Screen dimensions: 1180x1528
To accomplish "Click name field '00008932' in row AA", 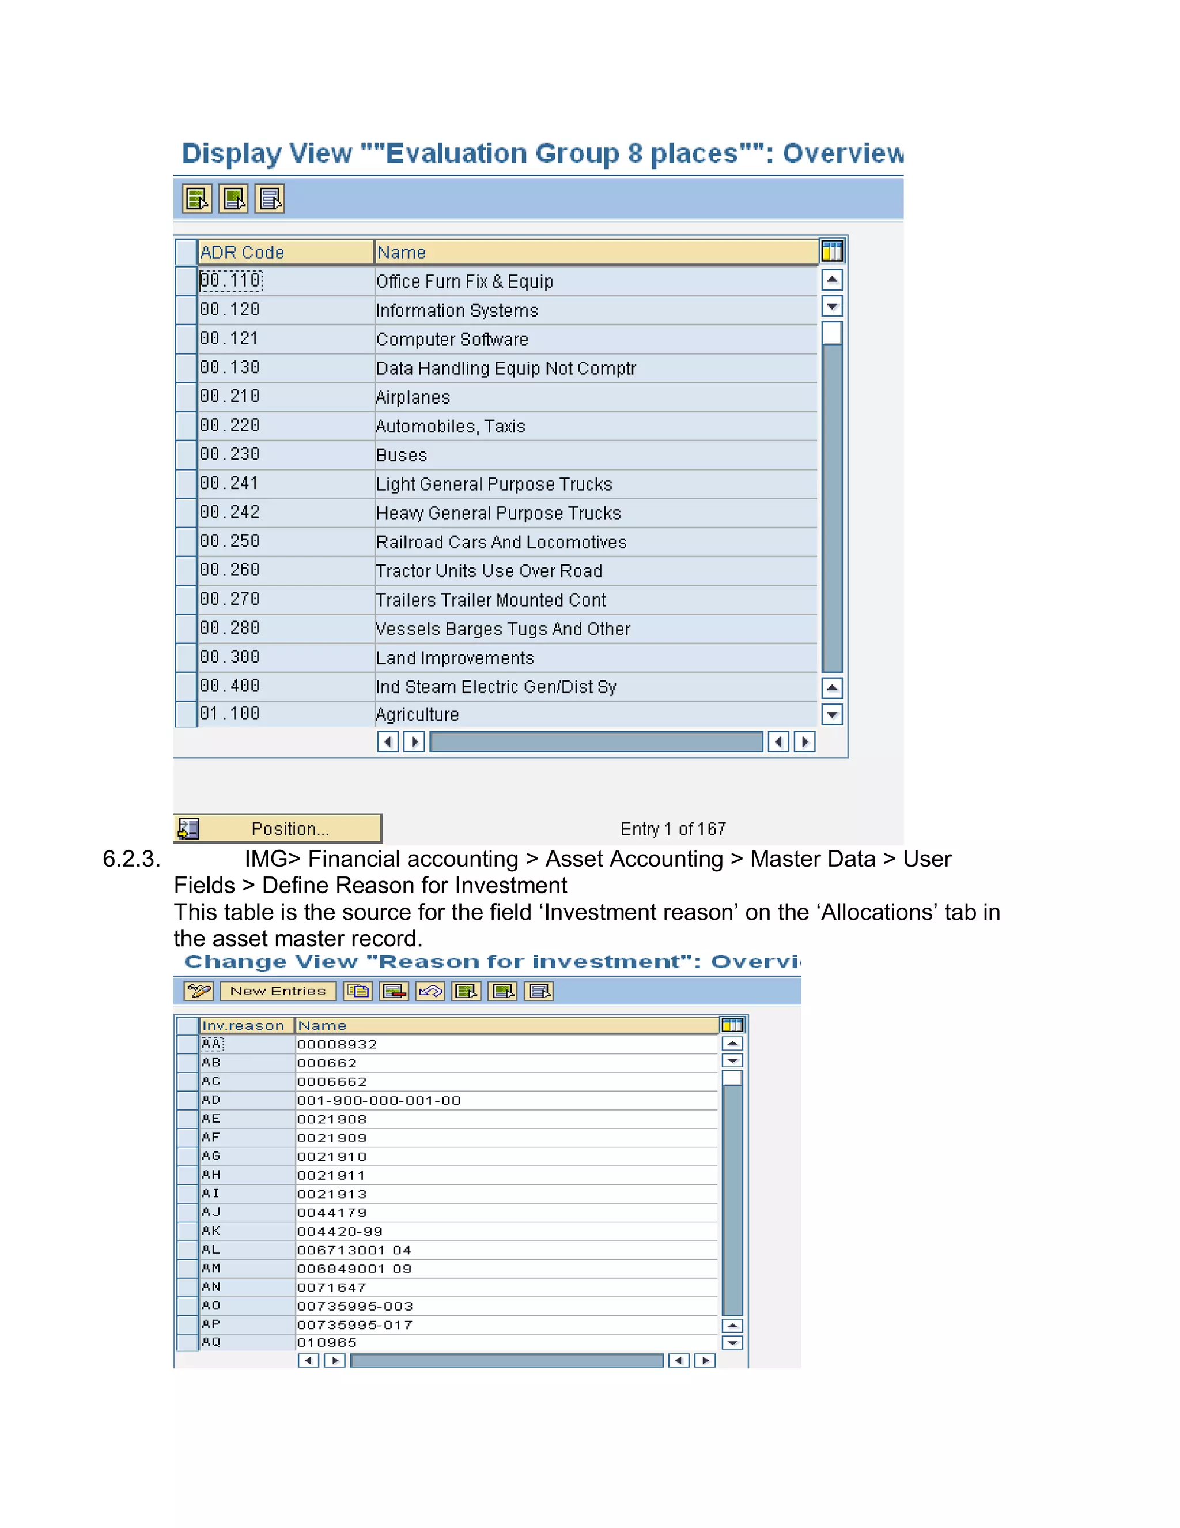I will click(507, 1044).
